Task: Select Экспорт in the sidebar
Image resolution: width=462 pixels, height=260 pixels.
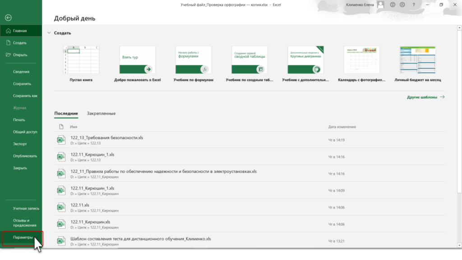Action: click(x=21, y=144)
